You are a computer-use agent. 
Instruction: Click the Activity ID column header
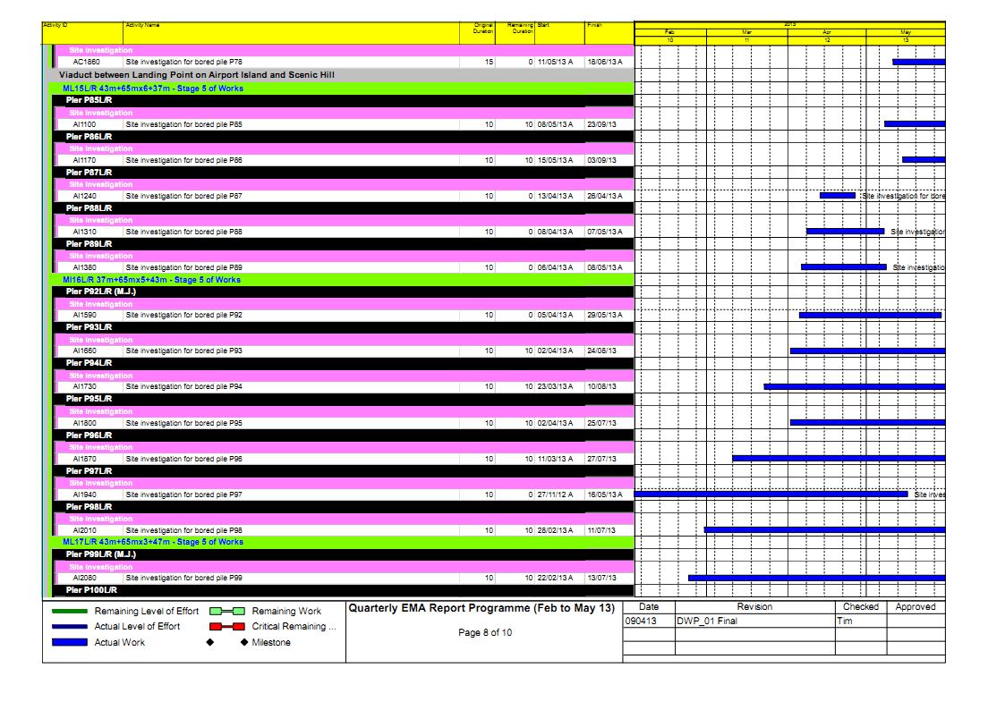click(x=82, y=33)
